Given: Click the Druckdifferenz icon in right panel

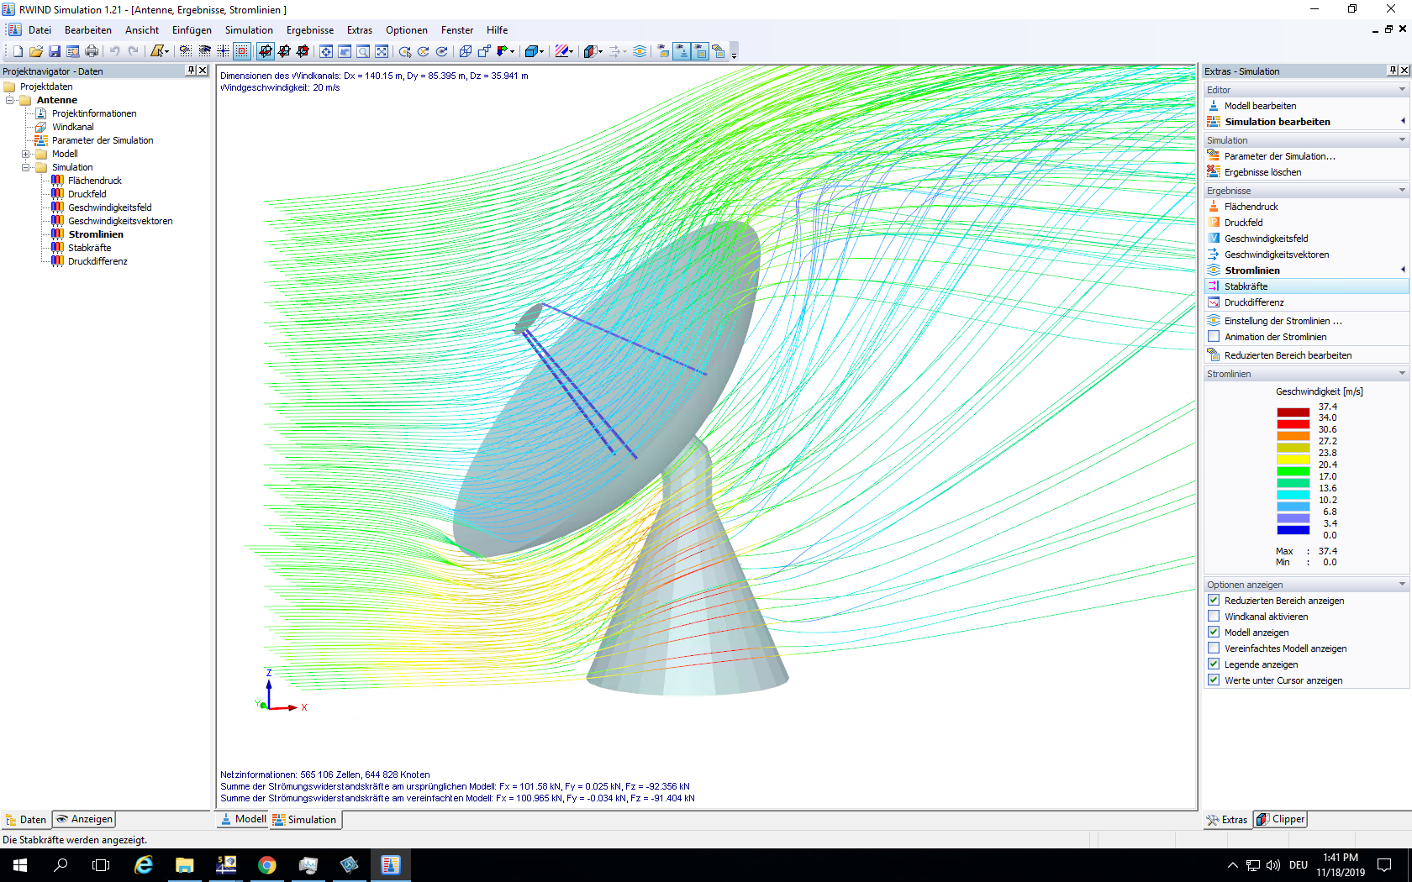Looking at the screenshot, I should [x=1214, y=302].
